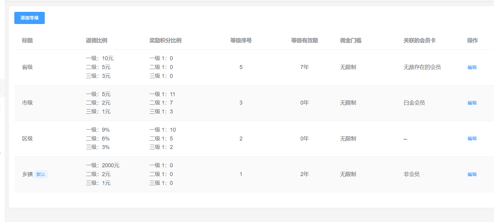The height and width of the screenshot is (222, 494).
Task: Select the 非会员 cell in 乡镇 row
Action: click(412, 174)
